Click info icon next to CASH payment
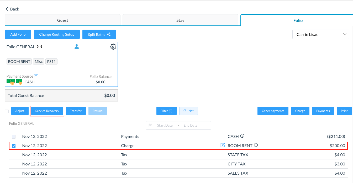353x183 pixels. pos(242,136)
